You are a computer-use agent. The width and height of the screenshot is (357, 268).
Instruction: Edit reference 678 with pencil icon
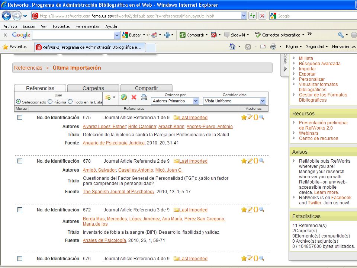tap(250, 161)
